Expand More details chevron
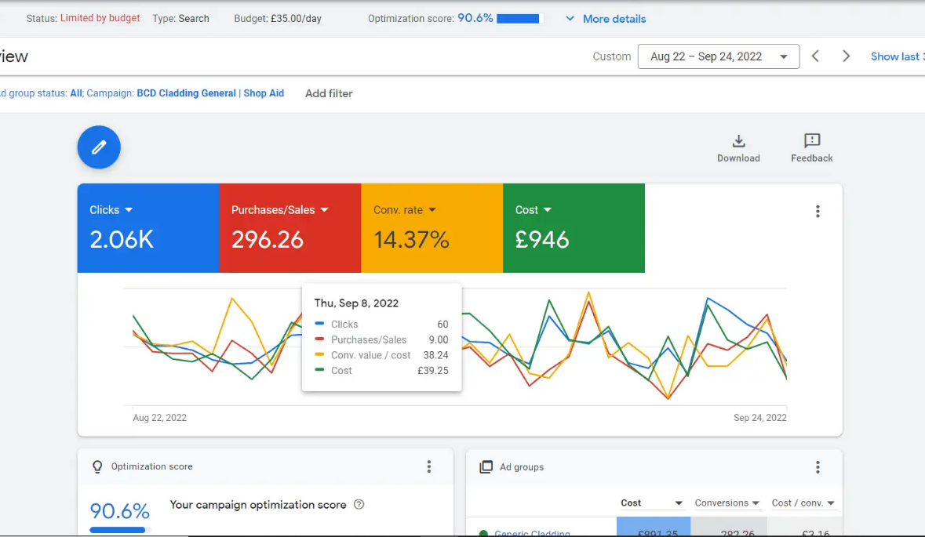 pyautogui.click(x=570, y=18)
